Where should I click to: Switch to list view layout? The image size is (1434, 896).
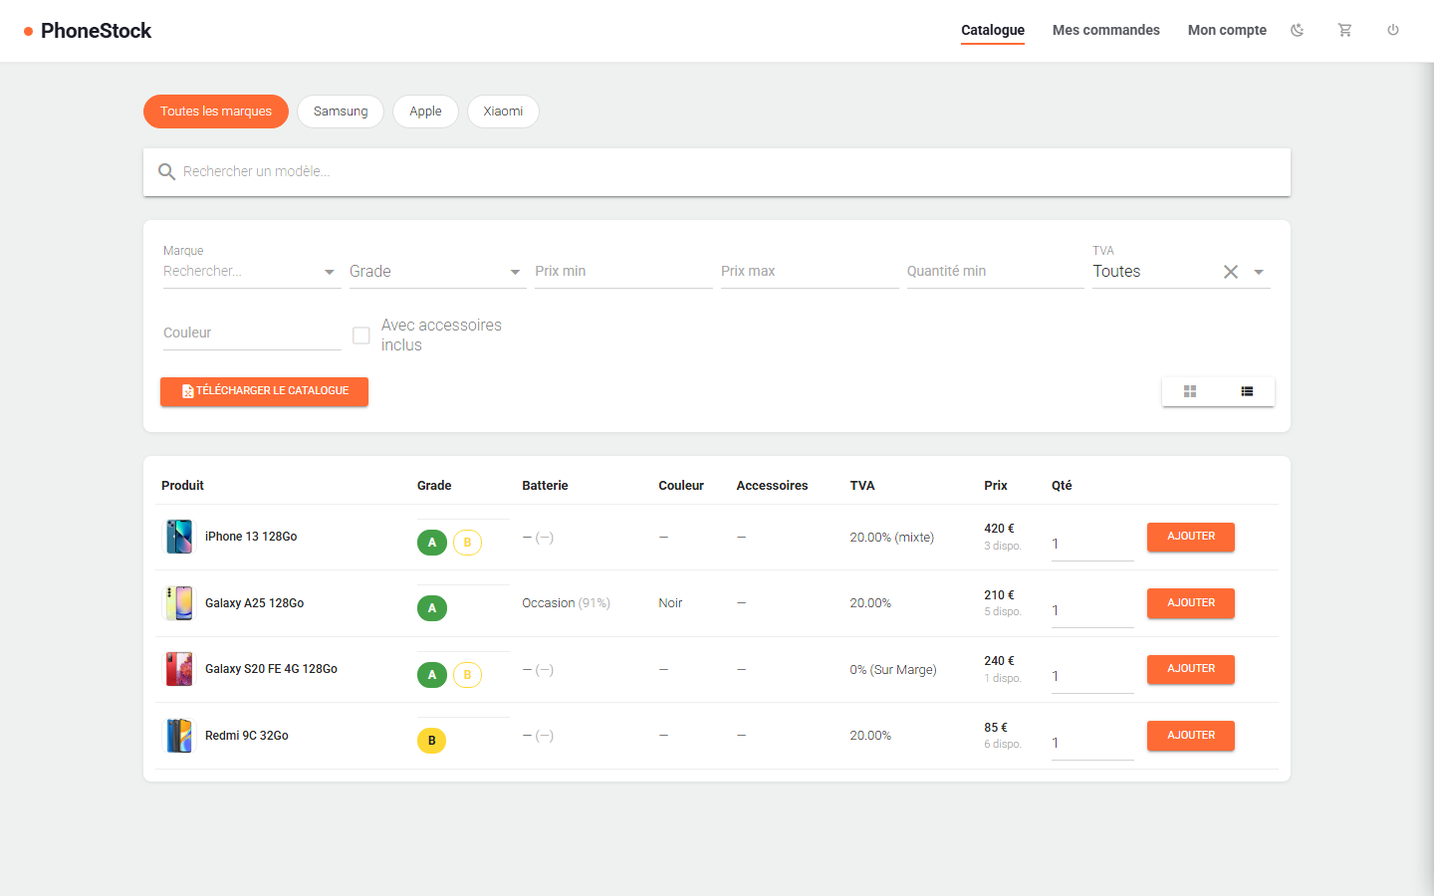coord(1247,391)
